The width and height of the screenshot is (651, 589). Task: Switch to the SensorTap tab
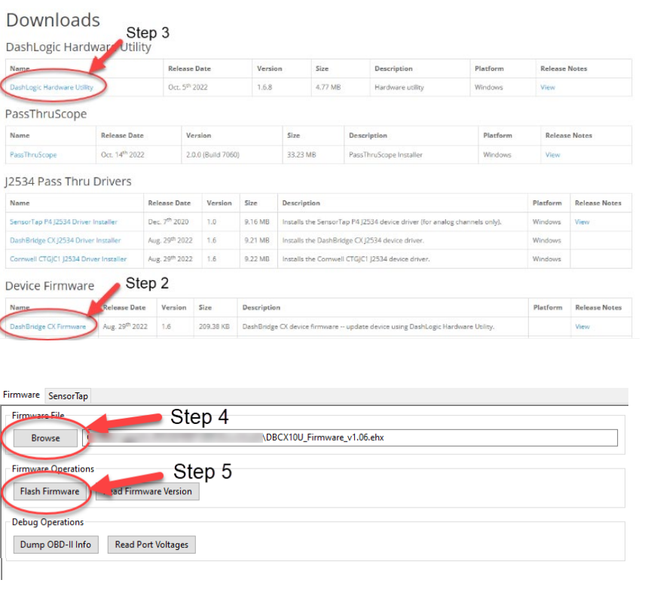[x=68, y=396]
